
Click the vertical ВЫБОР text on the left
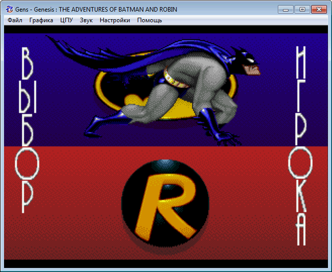27,130
